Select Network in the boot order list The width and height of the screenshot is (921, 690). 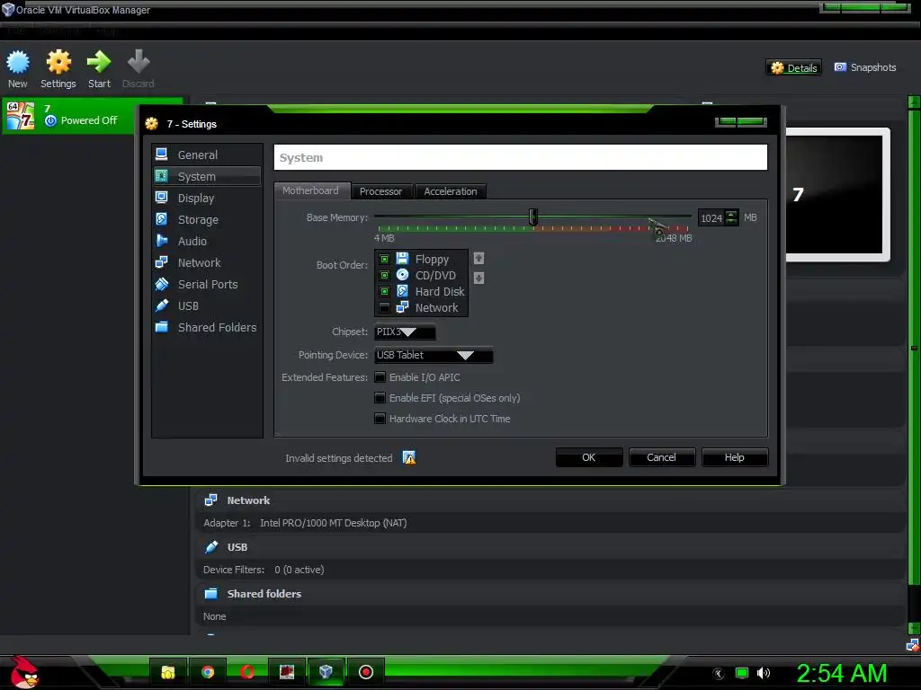421,307
